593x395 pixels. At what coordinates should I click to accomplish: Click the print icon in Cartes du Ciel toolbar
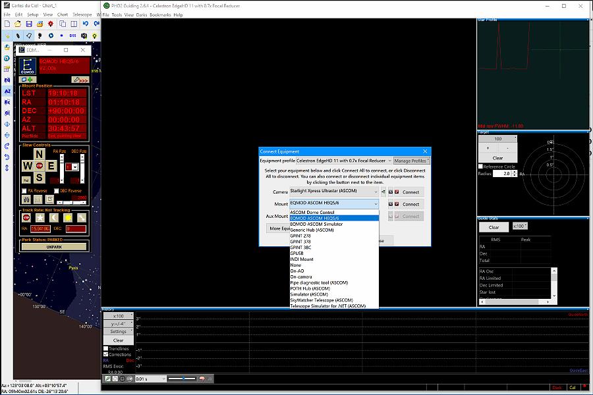click(40, 24)
